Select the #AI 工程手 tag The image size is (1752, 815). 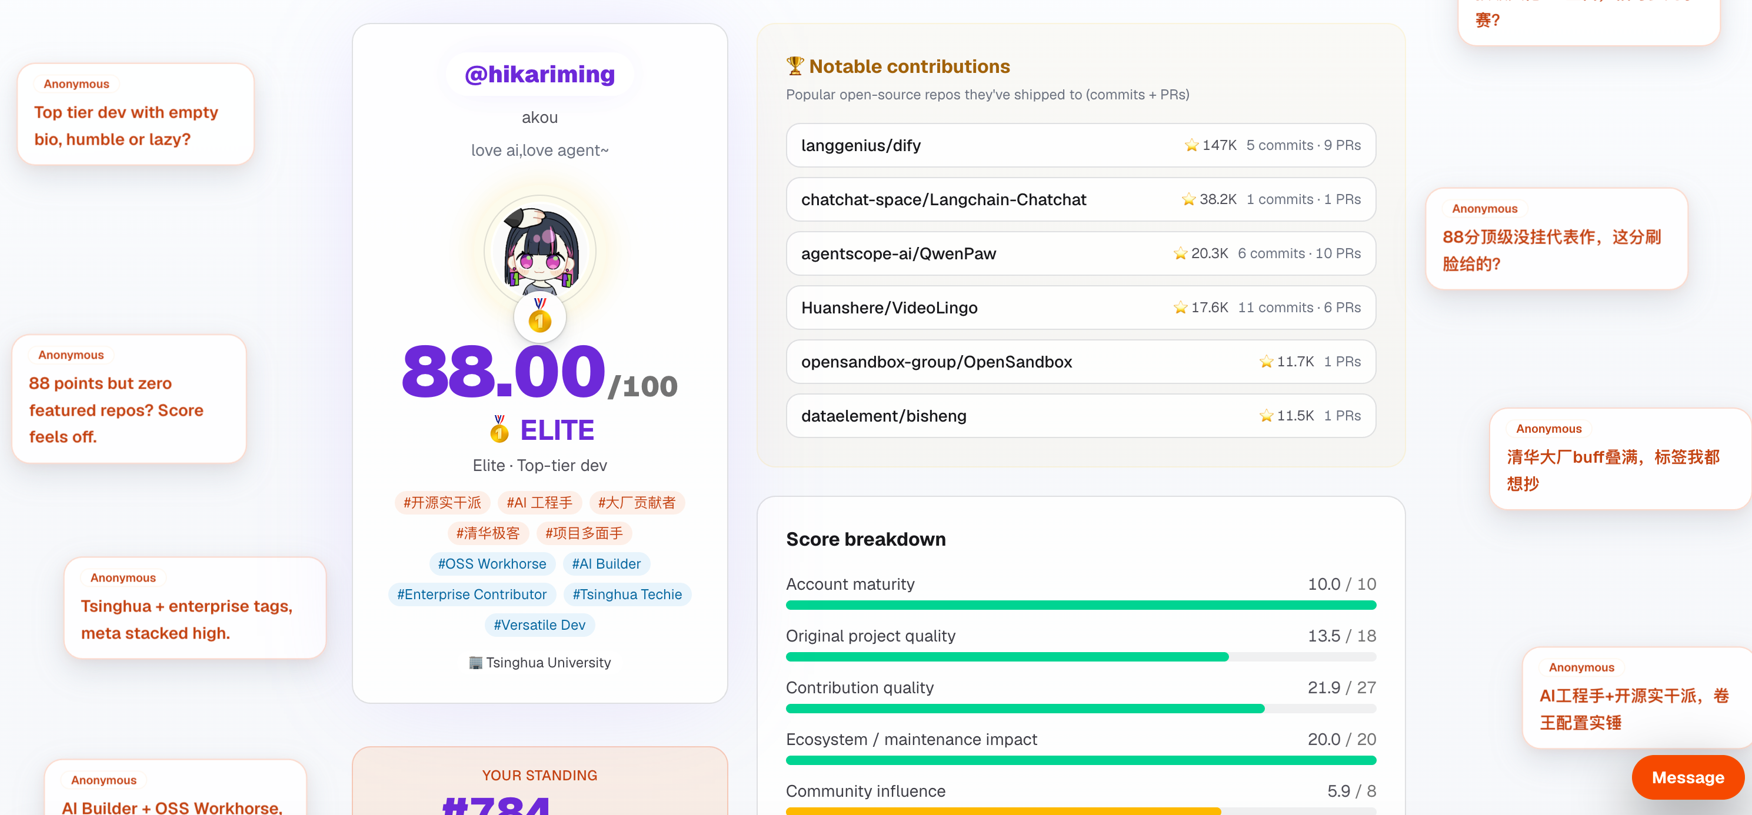[539, 502]
